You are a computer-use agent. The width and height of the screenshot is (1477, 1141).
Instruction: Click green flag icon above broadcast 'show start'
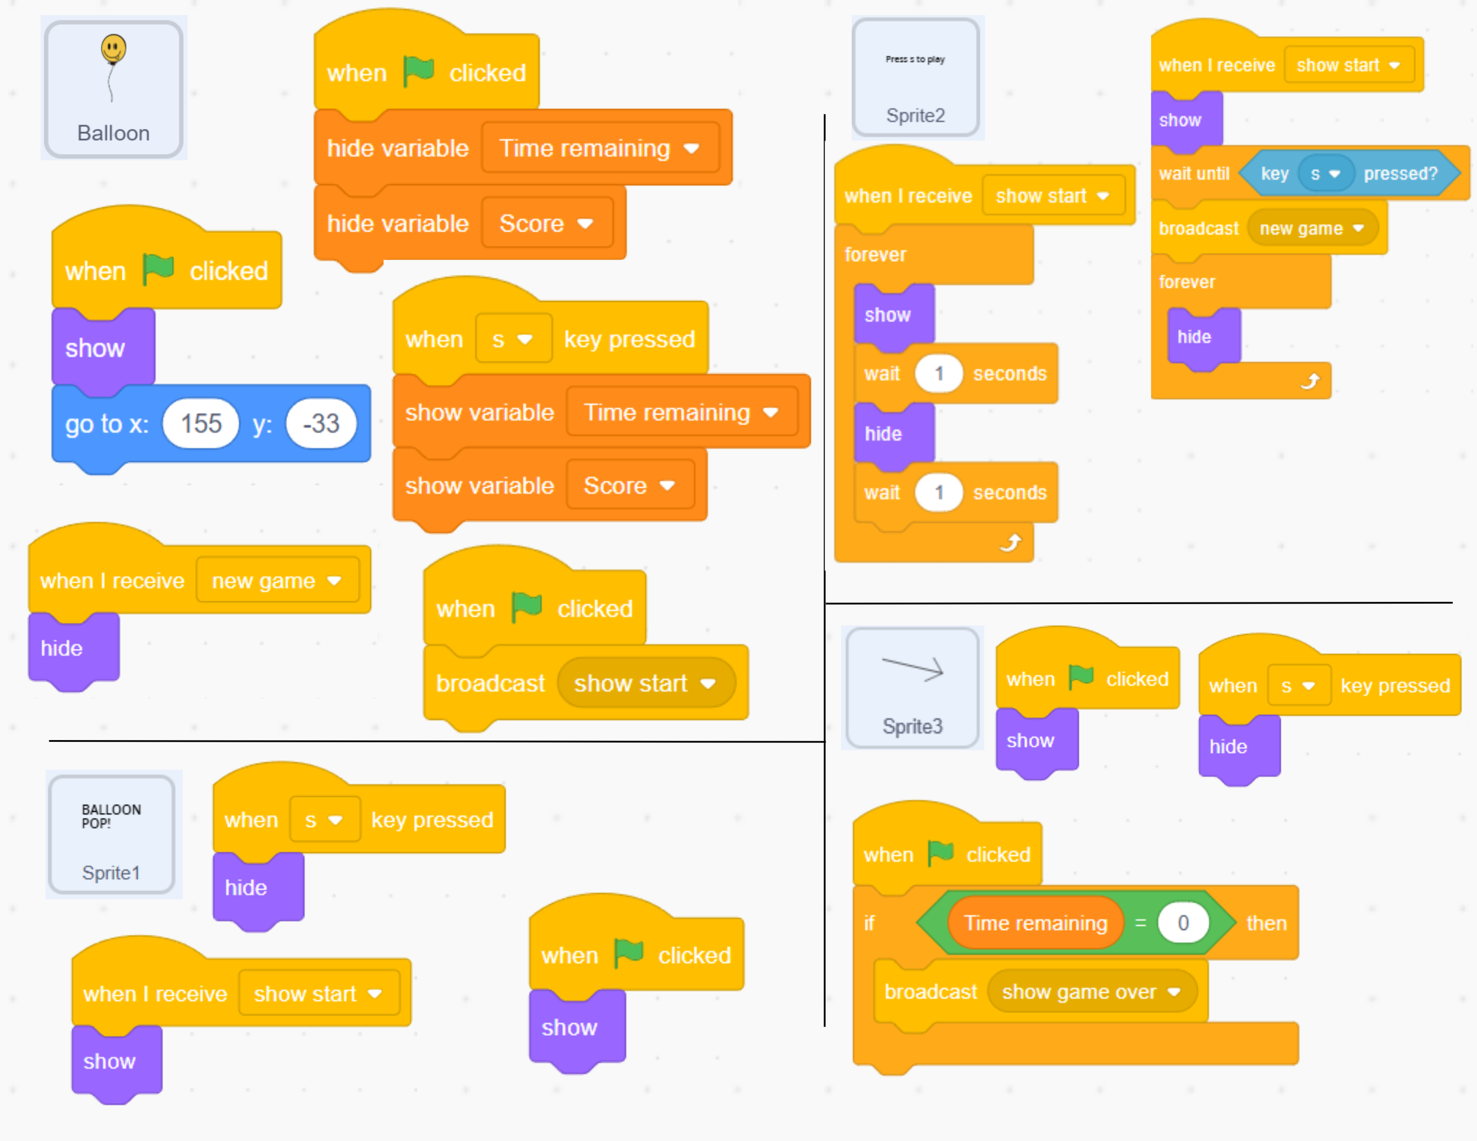[x=527, y=607]
